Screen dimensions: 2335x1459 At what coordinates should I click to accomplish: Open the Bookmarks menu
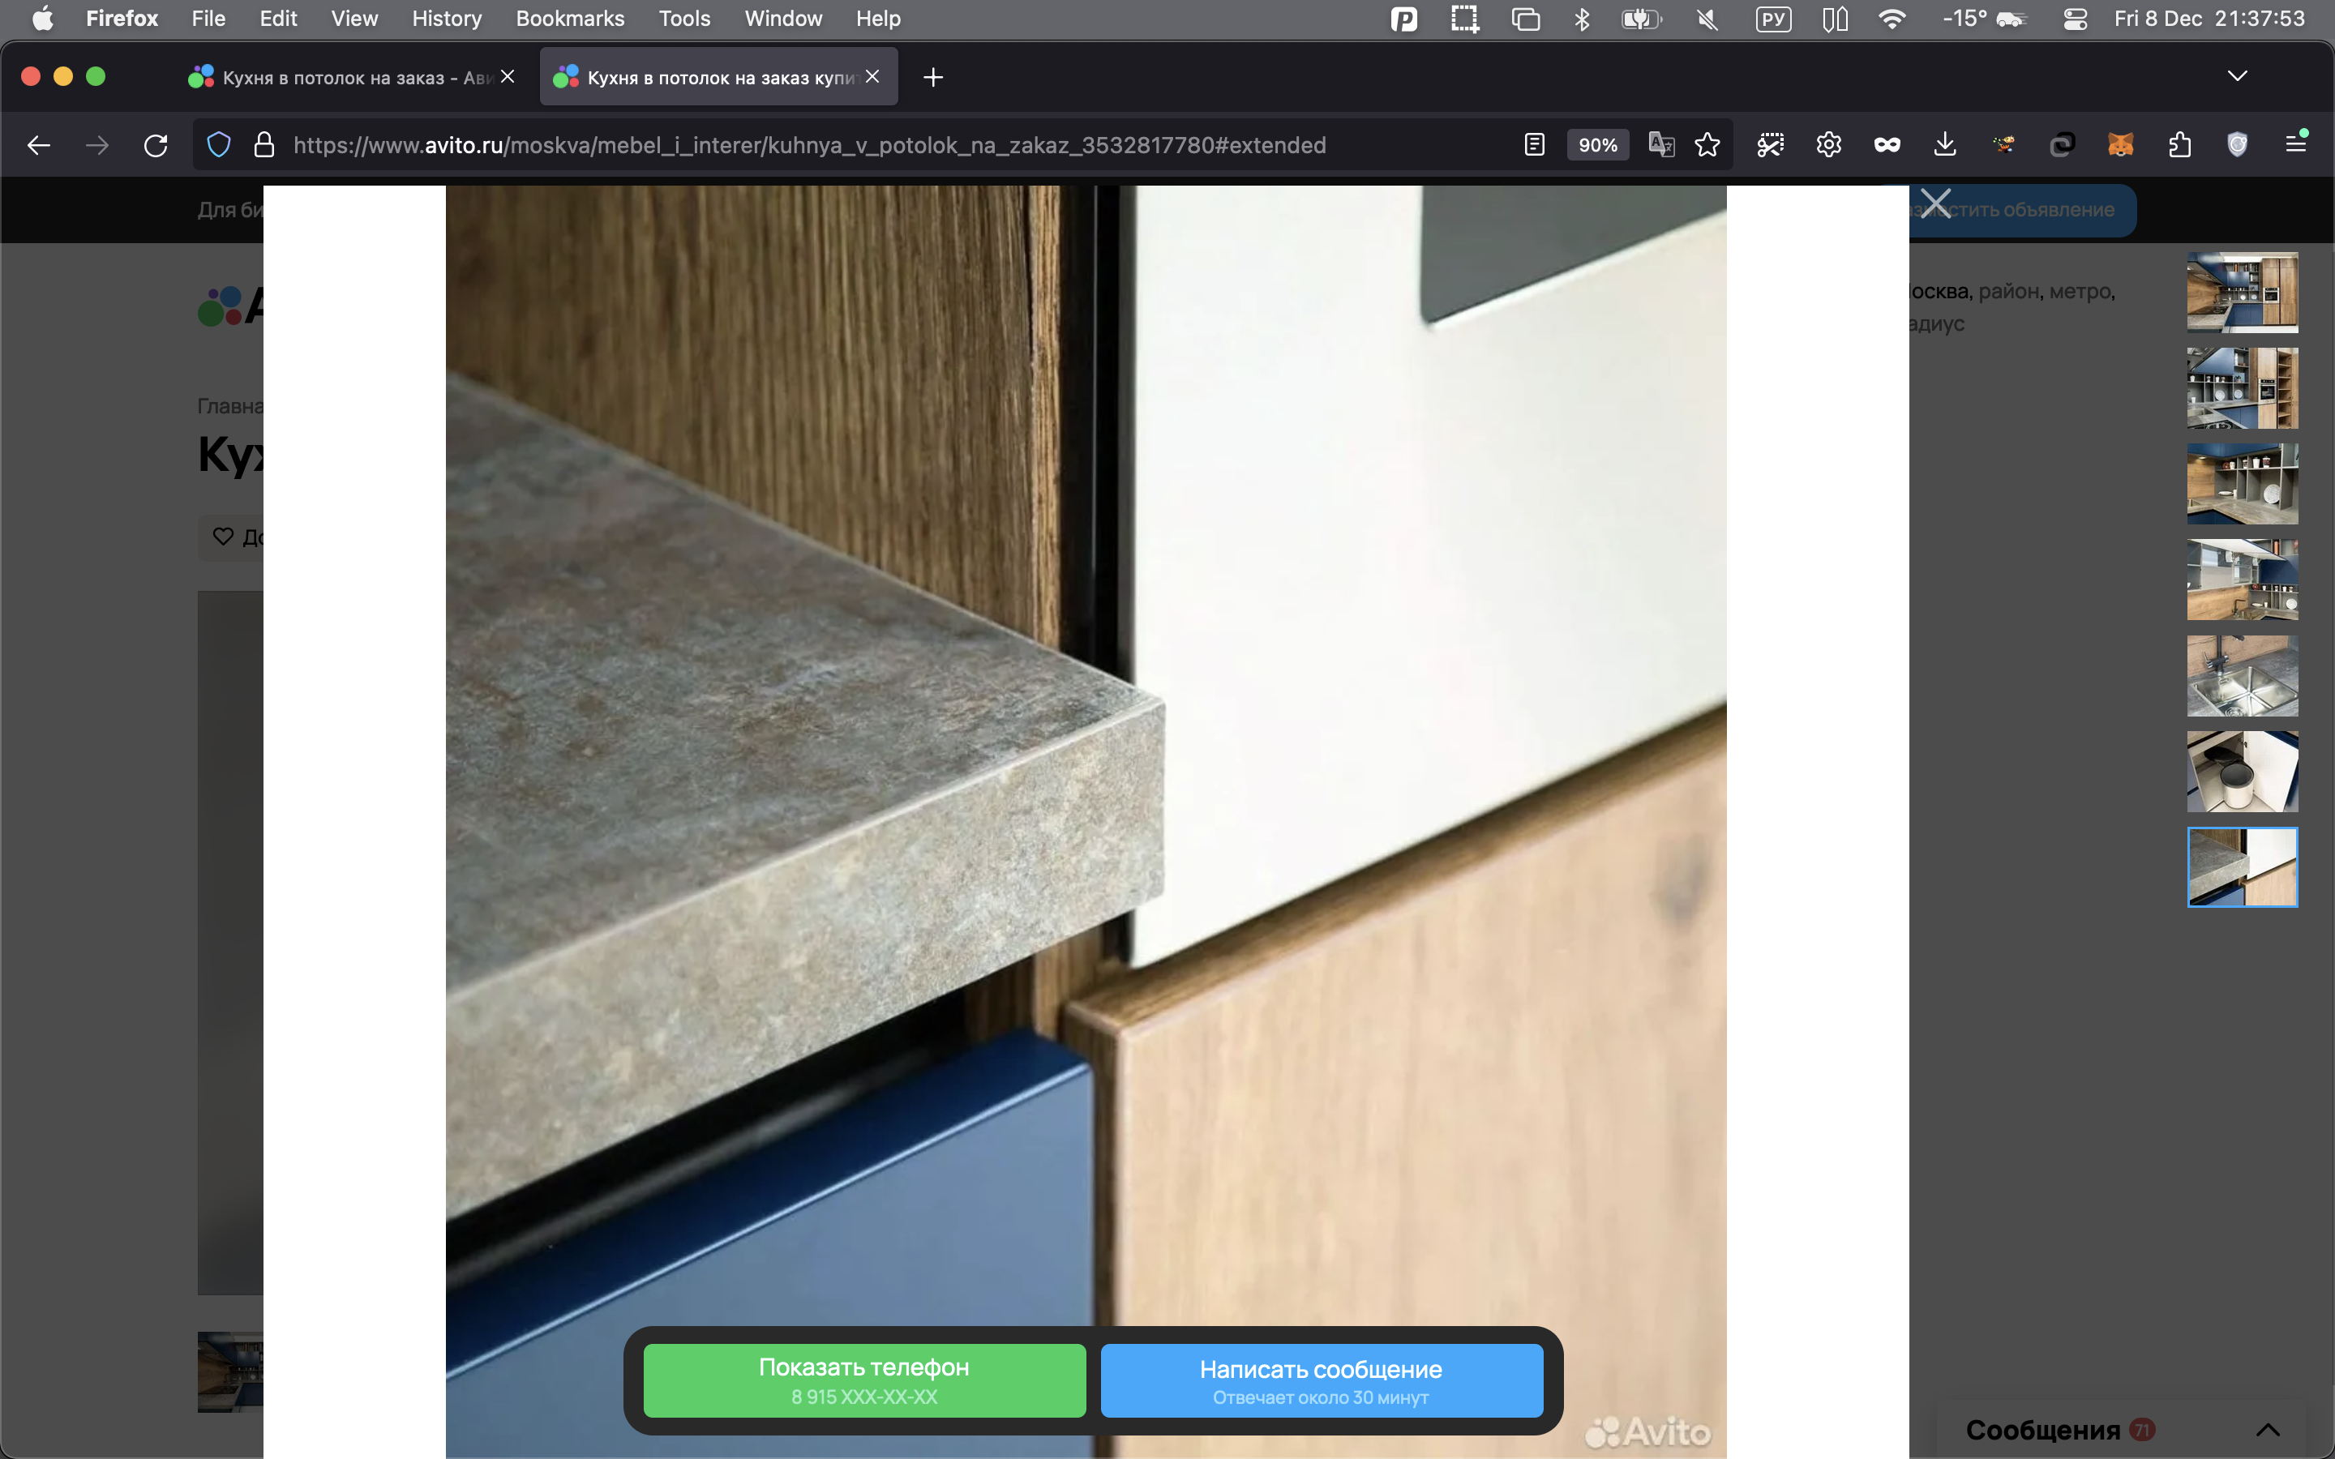tap(569, 19)
